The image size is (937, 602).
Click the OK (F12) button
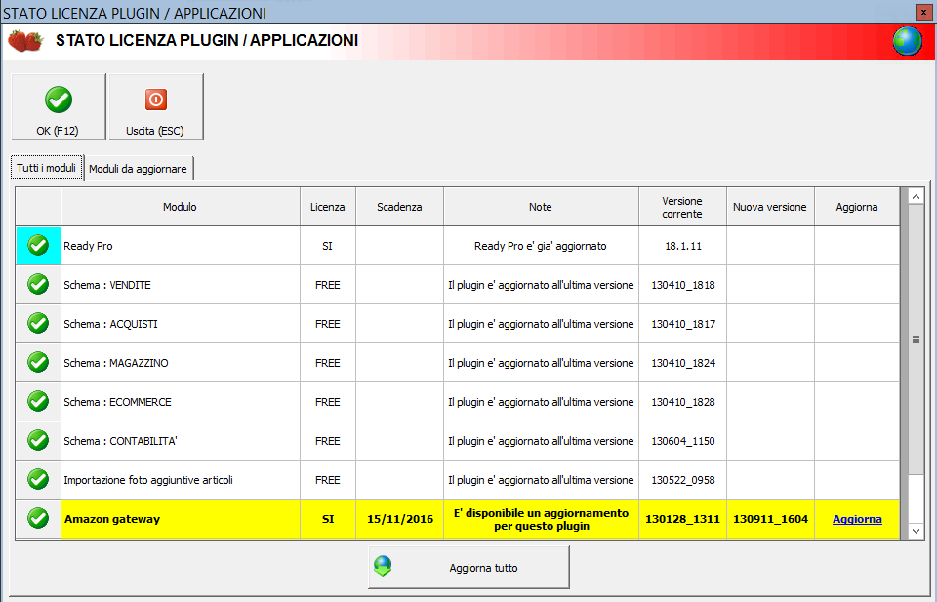pos(58,107)
